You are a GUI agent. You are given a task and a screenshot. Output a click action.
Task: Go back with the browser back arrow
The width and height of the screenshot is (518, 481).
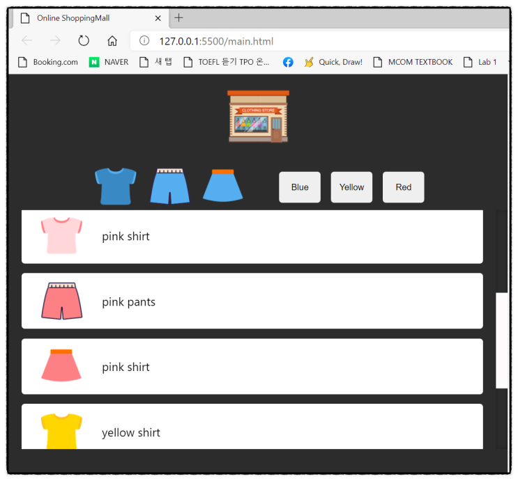[26, 40]
